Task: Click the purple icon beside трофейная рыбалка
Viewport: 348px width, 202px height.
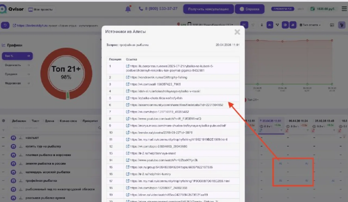Action: coord(13,181)
